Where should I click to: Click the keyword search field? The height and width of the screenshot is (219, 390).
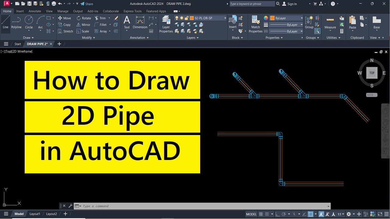252,4
